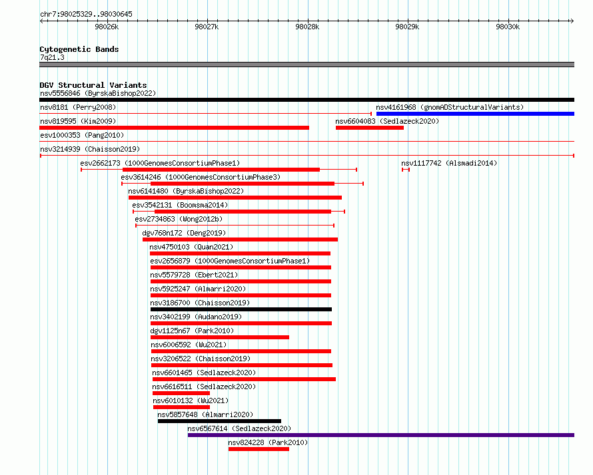Click the esv3542131 (Boomsma2014) label
Screen dimensions: 593x475
coord(180,205)
